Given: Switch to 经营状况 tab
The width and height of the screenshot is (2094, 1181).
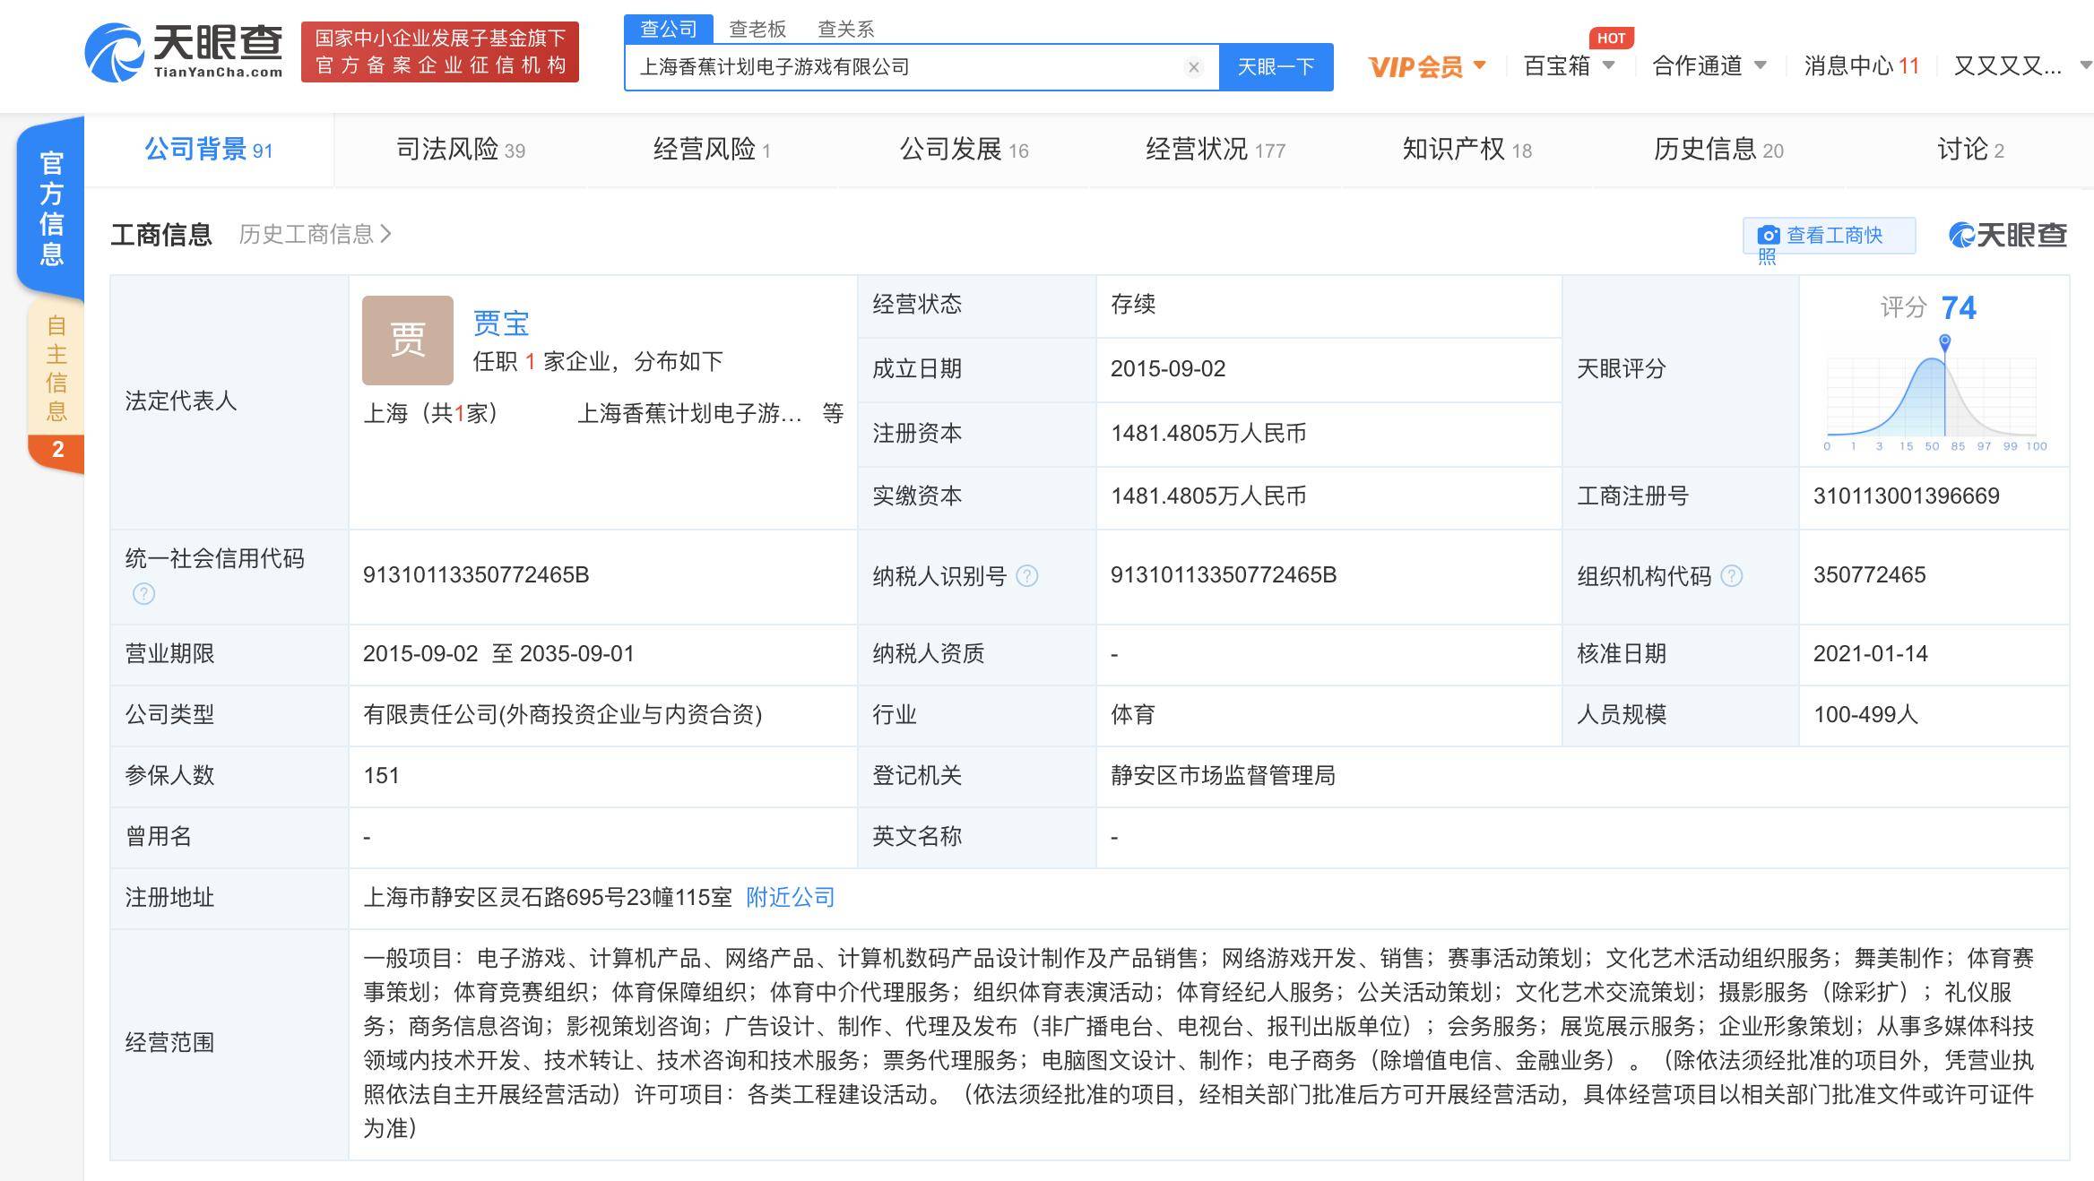Looking at the screenshot, I should (x=1216, y=150).
